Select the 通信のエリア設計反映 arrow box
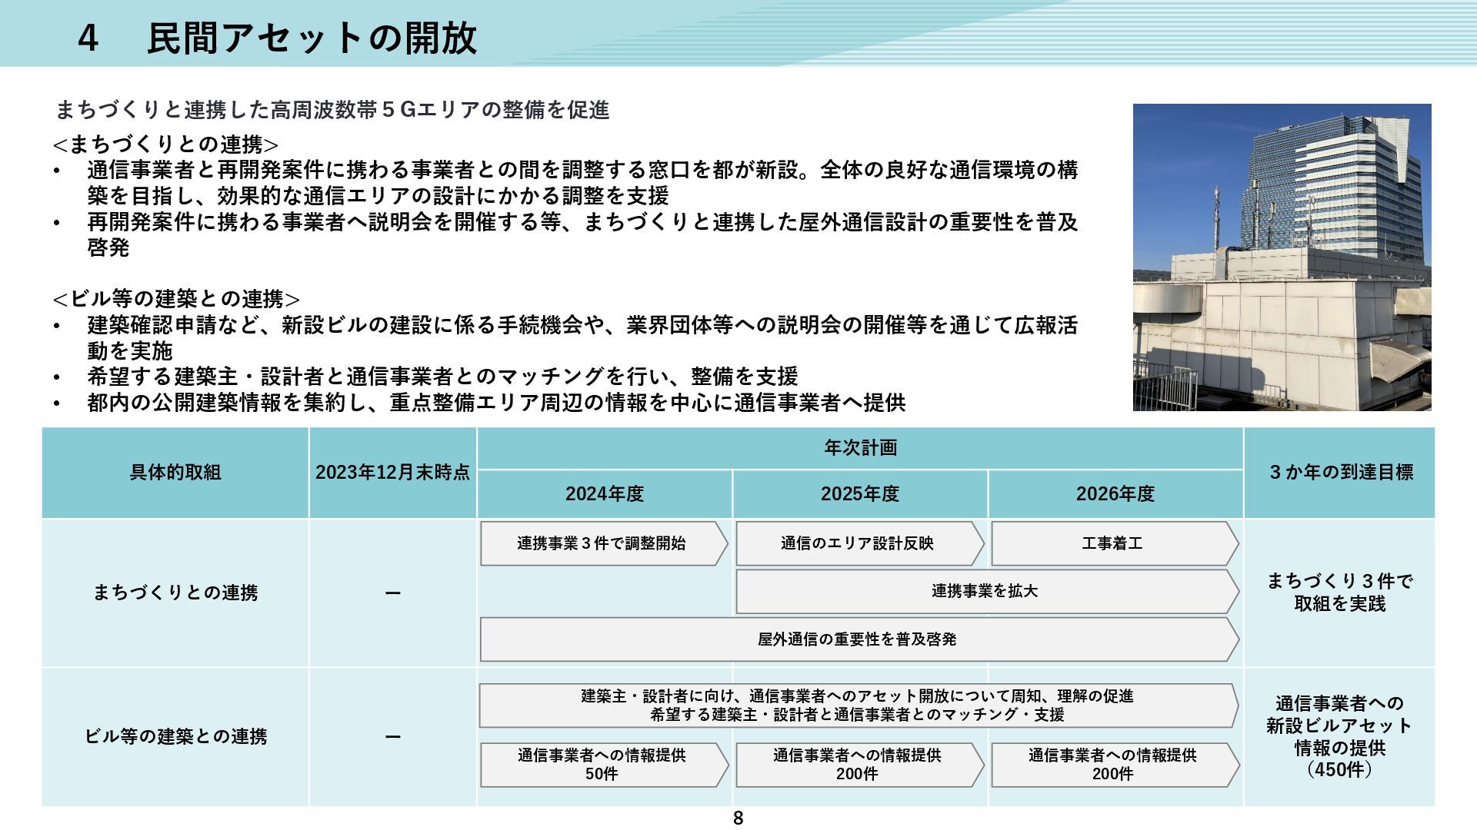Viewport: 1477px width, 830px height. click(857, 543)
